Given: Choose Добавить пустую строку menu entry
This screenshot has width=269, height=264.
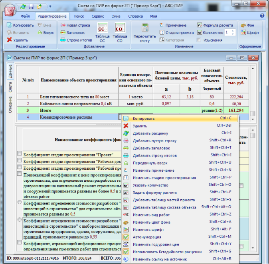Looking at the screenshot, I should click(180, 141).
